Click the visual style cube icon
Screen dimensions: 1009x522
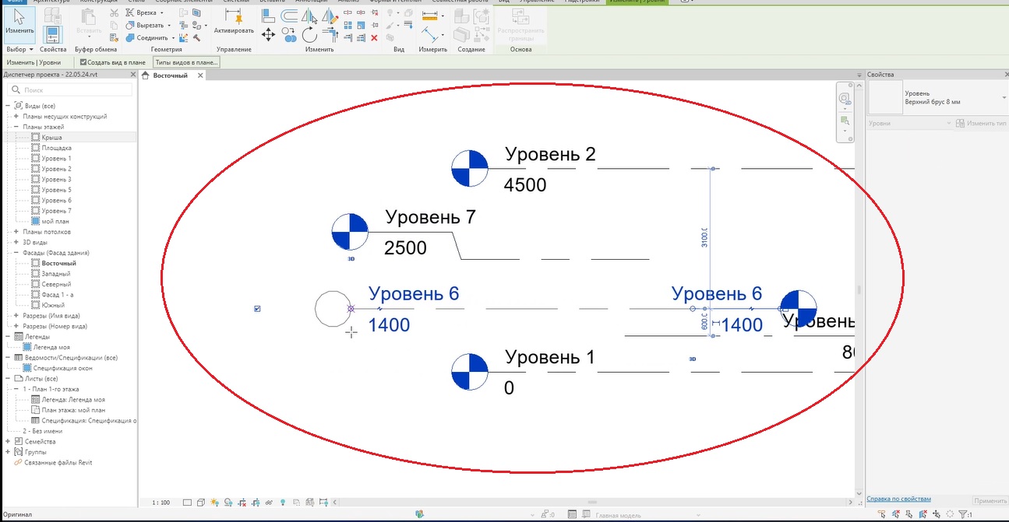[x=201, y=503]
